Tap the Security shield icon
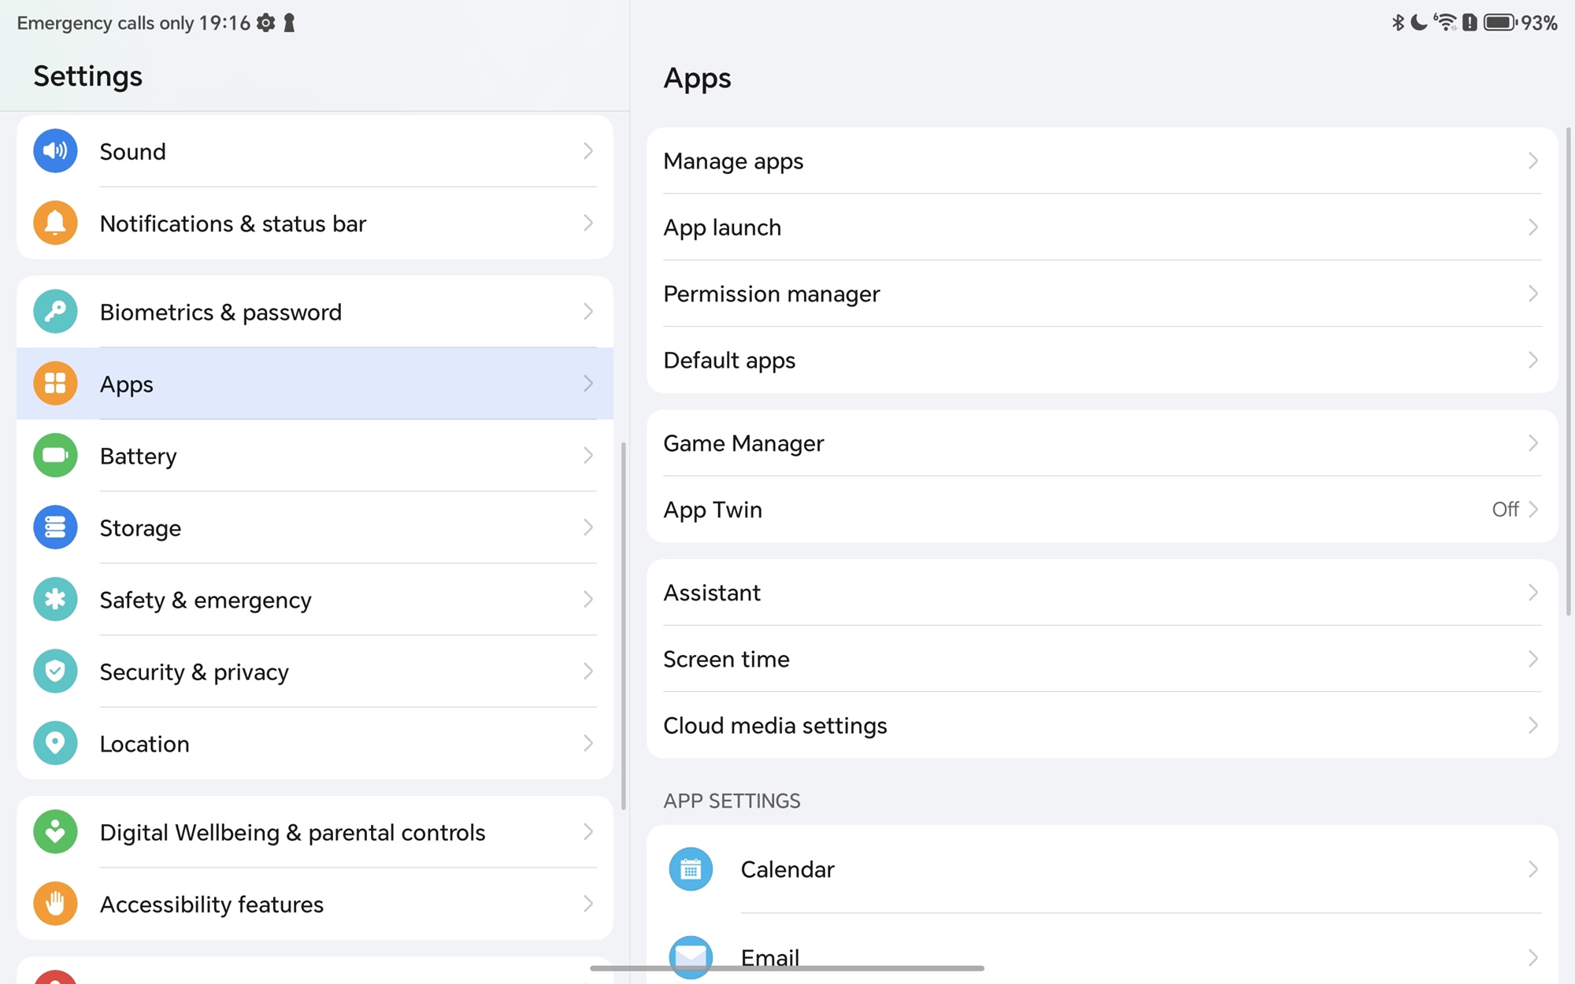The height and width of the screenshot is (984, 1575). point(55,671)
